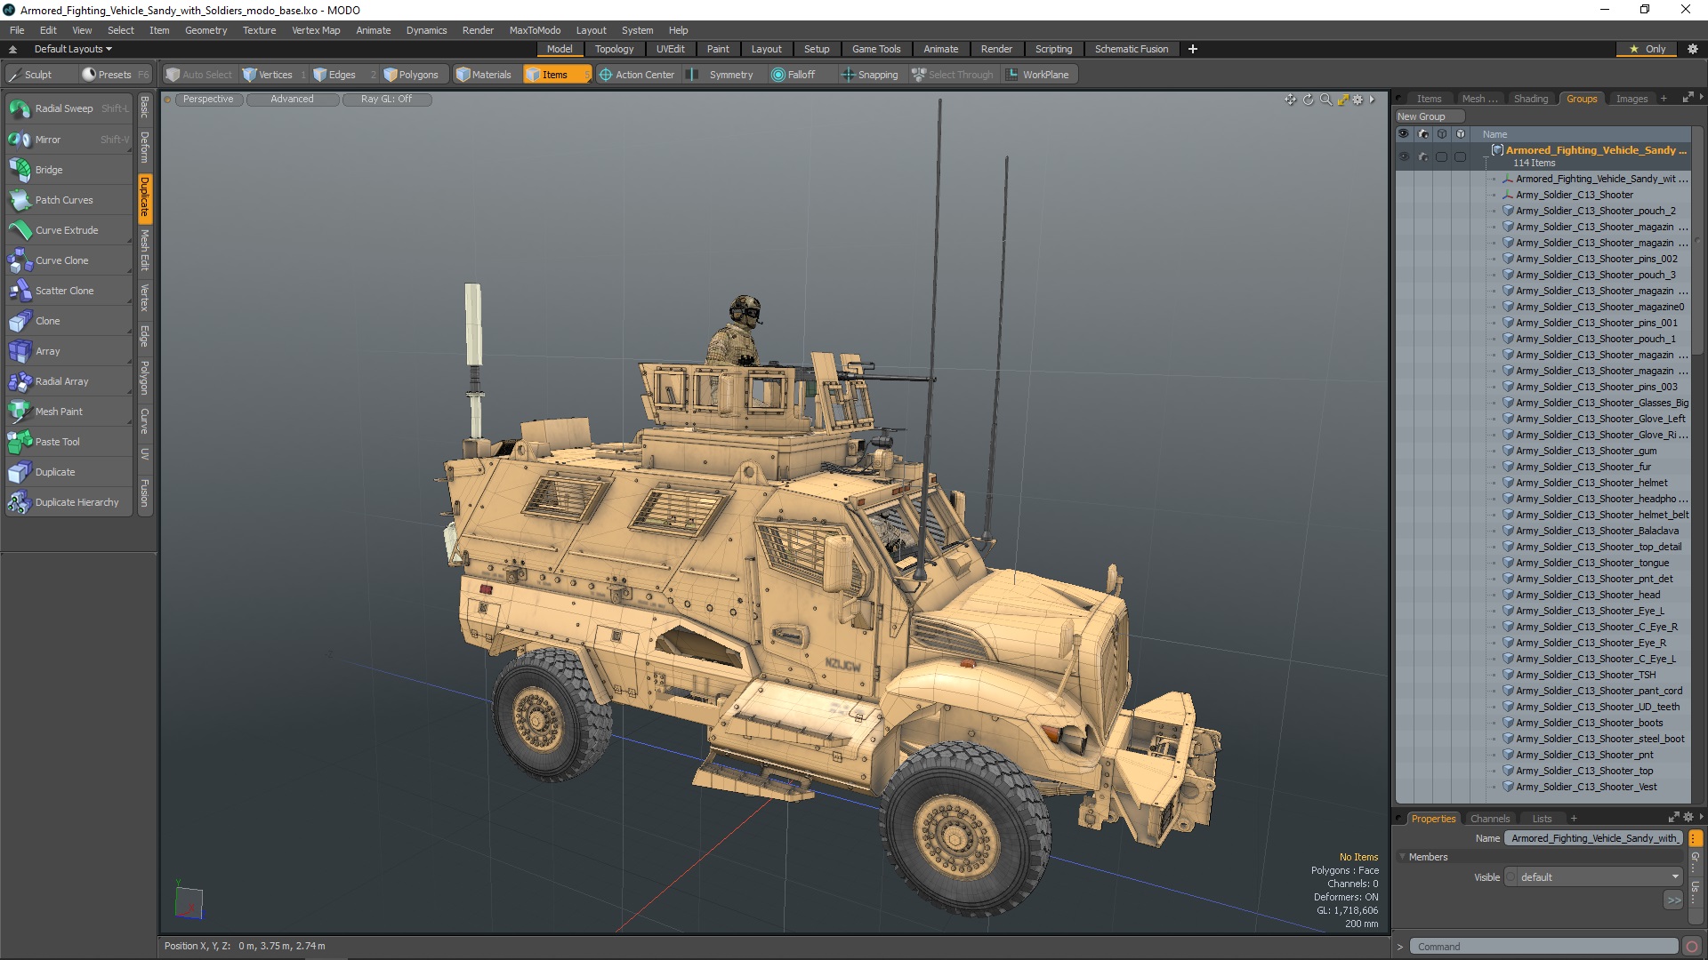Toggle Items selection mode

tap(556, 75)
